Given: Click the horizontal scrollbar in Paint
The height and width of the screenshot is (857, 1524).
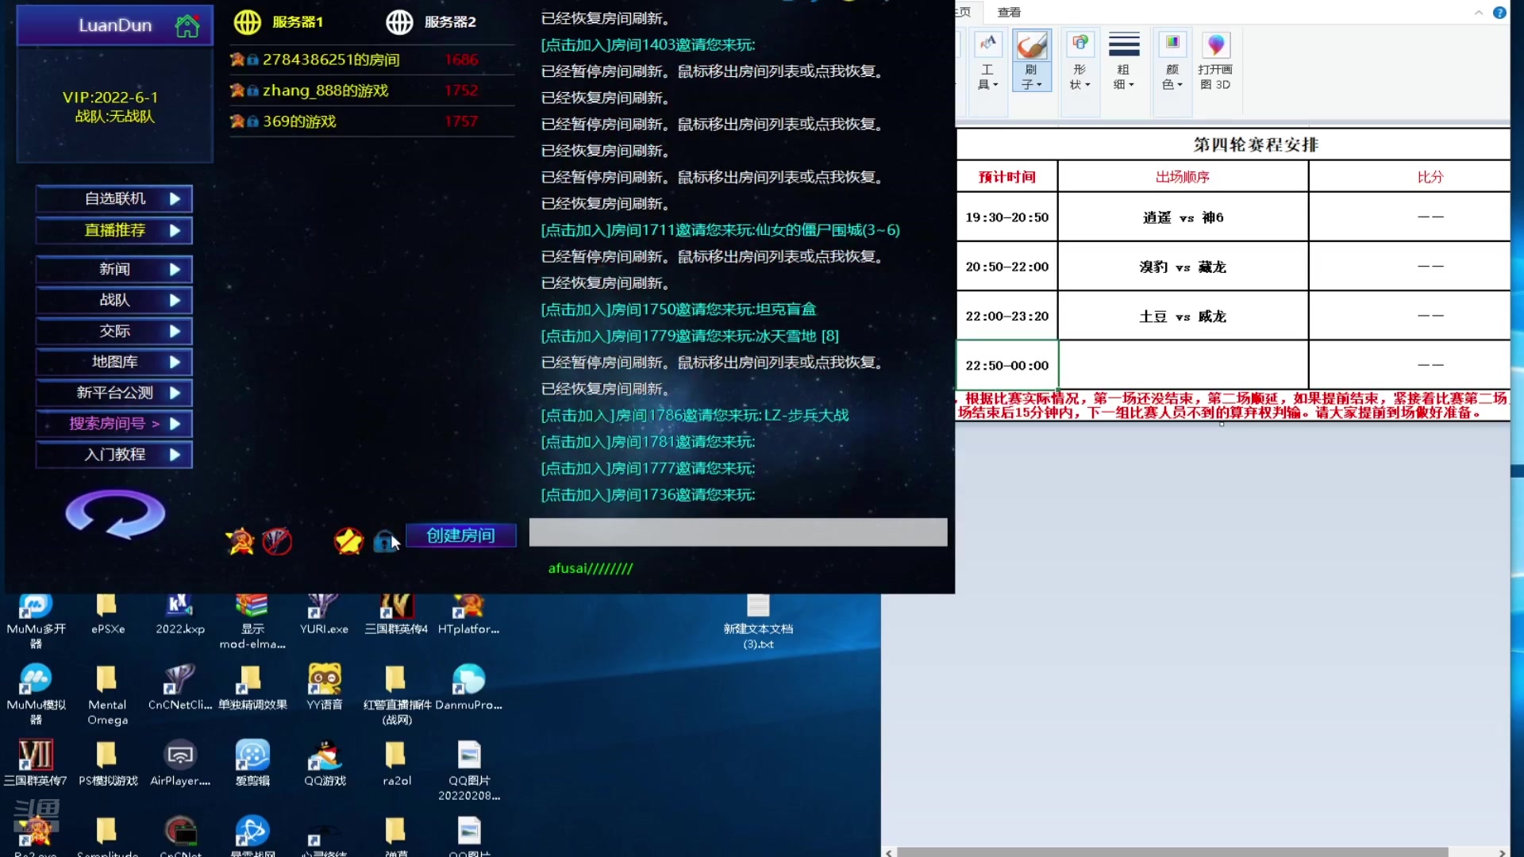Looking at the screenshot, I should click(x=1172, y=852).
